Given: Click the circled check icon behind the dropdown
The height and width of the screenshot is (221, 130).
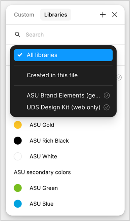Looking at the screenshot, I should 119,78.
